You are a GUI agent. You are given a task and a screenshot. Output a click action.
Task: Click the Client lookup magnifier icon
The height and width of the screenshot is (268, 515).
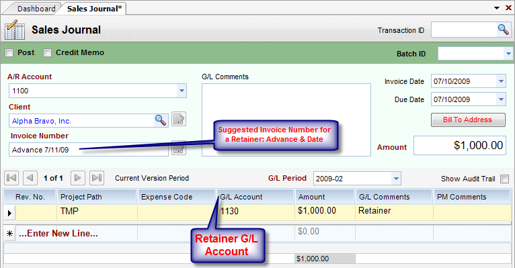(x=160, y=120)
